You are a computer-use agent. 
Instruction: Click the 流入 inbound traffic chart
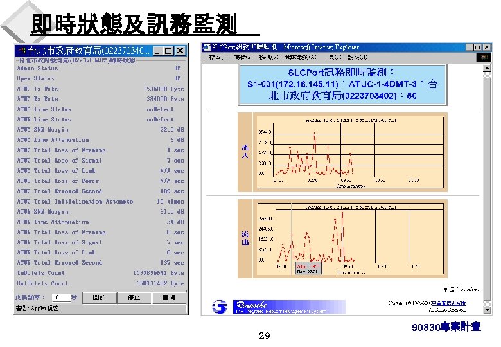pyautogui.click(x=350, y=152)
